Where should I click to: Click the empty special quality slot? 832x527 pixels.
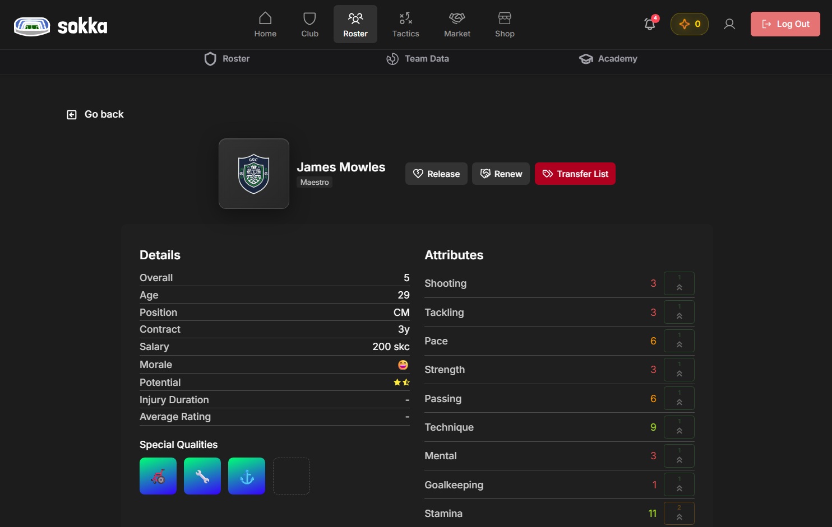(292, 476)
